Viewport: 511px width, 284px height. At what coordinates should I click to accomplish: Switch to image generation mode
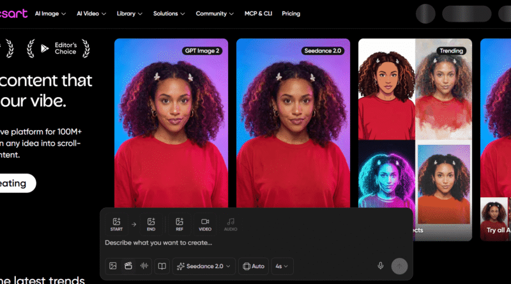pyautogui.click(x=113, y=266)
